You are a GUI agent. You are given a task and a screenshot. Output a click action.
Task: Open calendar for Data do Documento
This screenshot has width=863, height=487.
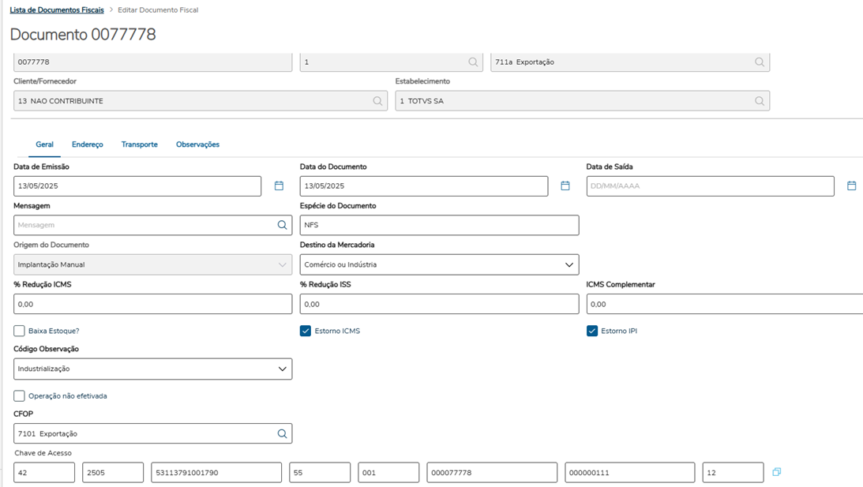click(565, 186)
